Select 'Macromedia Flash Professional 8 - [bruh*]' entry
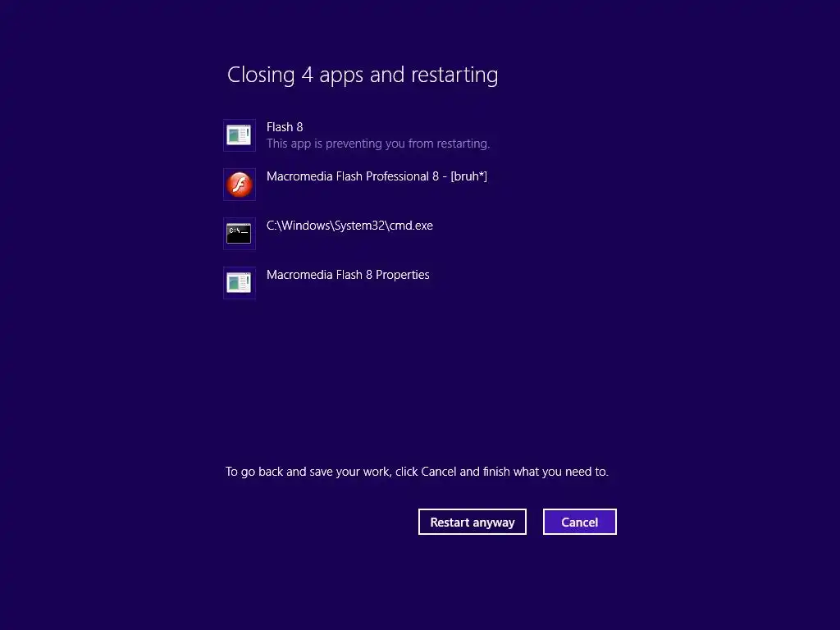The width and height of the screenshot is (840, 630). point(377,176)
